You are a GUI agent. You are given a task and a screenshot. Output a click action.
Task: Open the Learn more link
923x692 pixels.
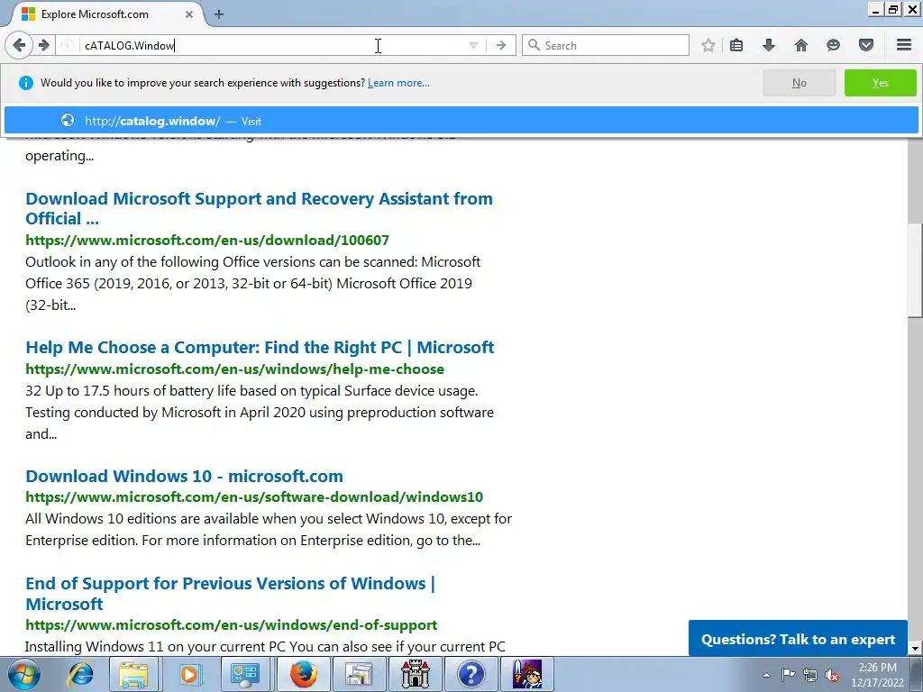(398, 83)
